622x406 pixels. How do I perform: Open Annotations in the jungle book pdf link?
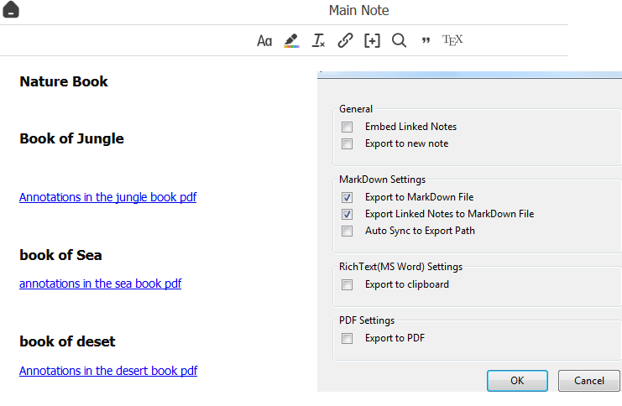pyautogui.click(x=108, y=197)
